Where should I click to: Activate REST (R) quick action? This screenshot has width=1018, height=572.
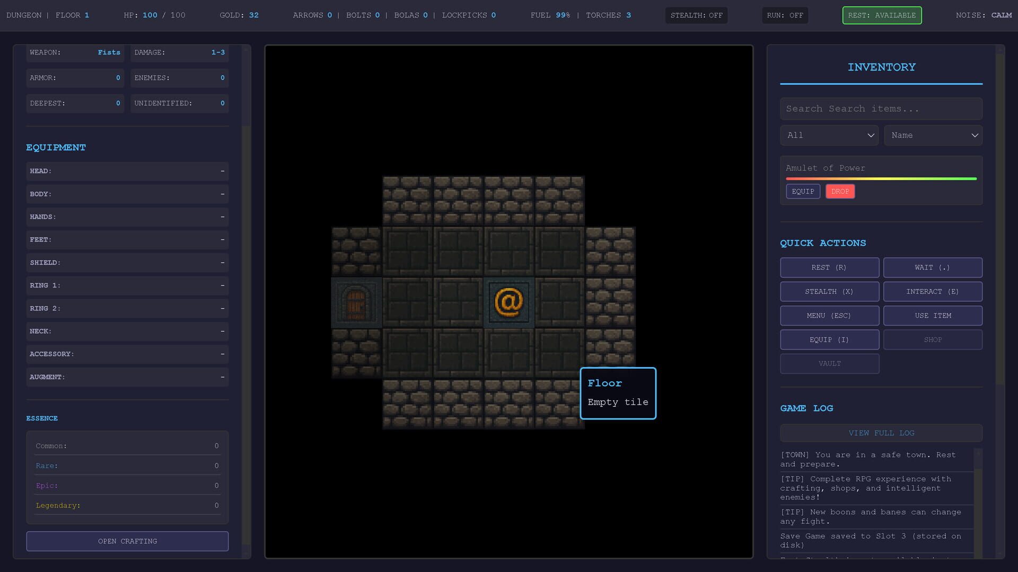click(x=829, y=267)
